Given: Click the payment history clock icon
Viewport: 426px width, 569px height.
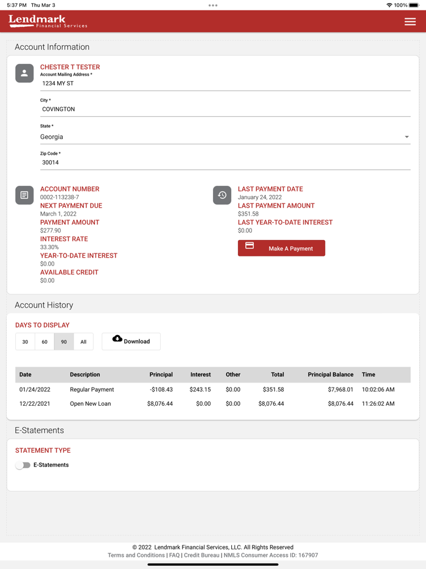Looking at the screenshot, I should click(x=222, y=195).
